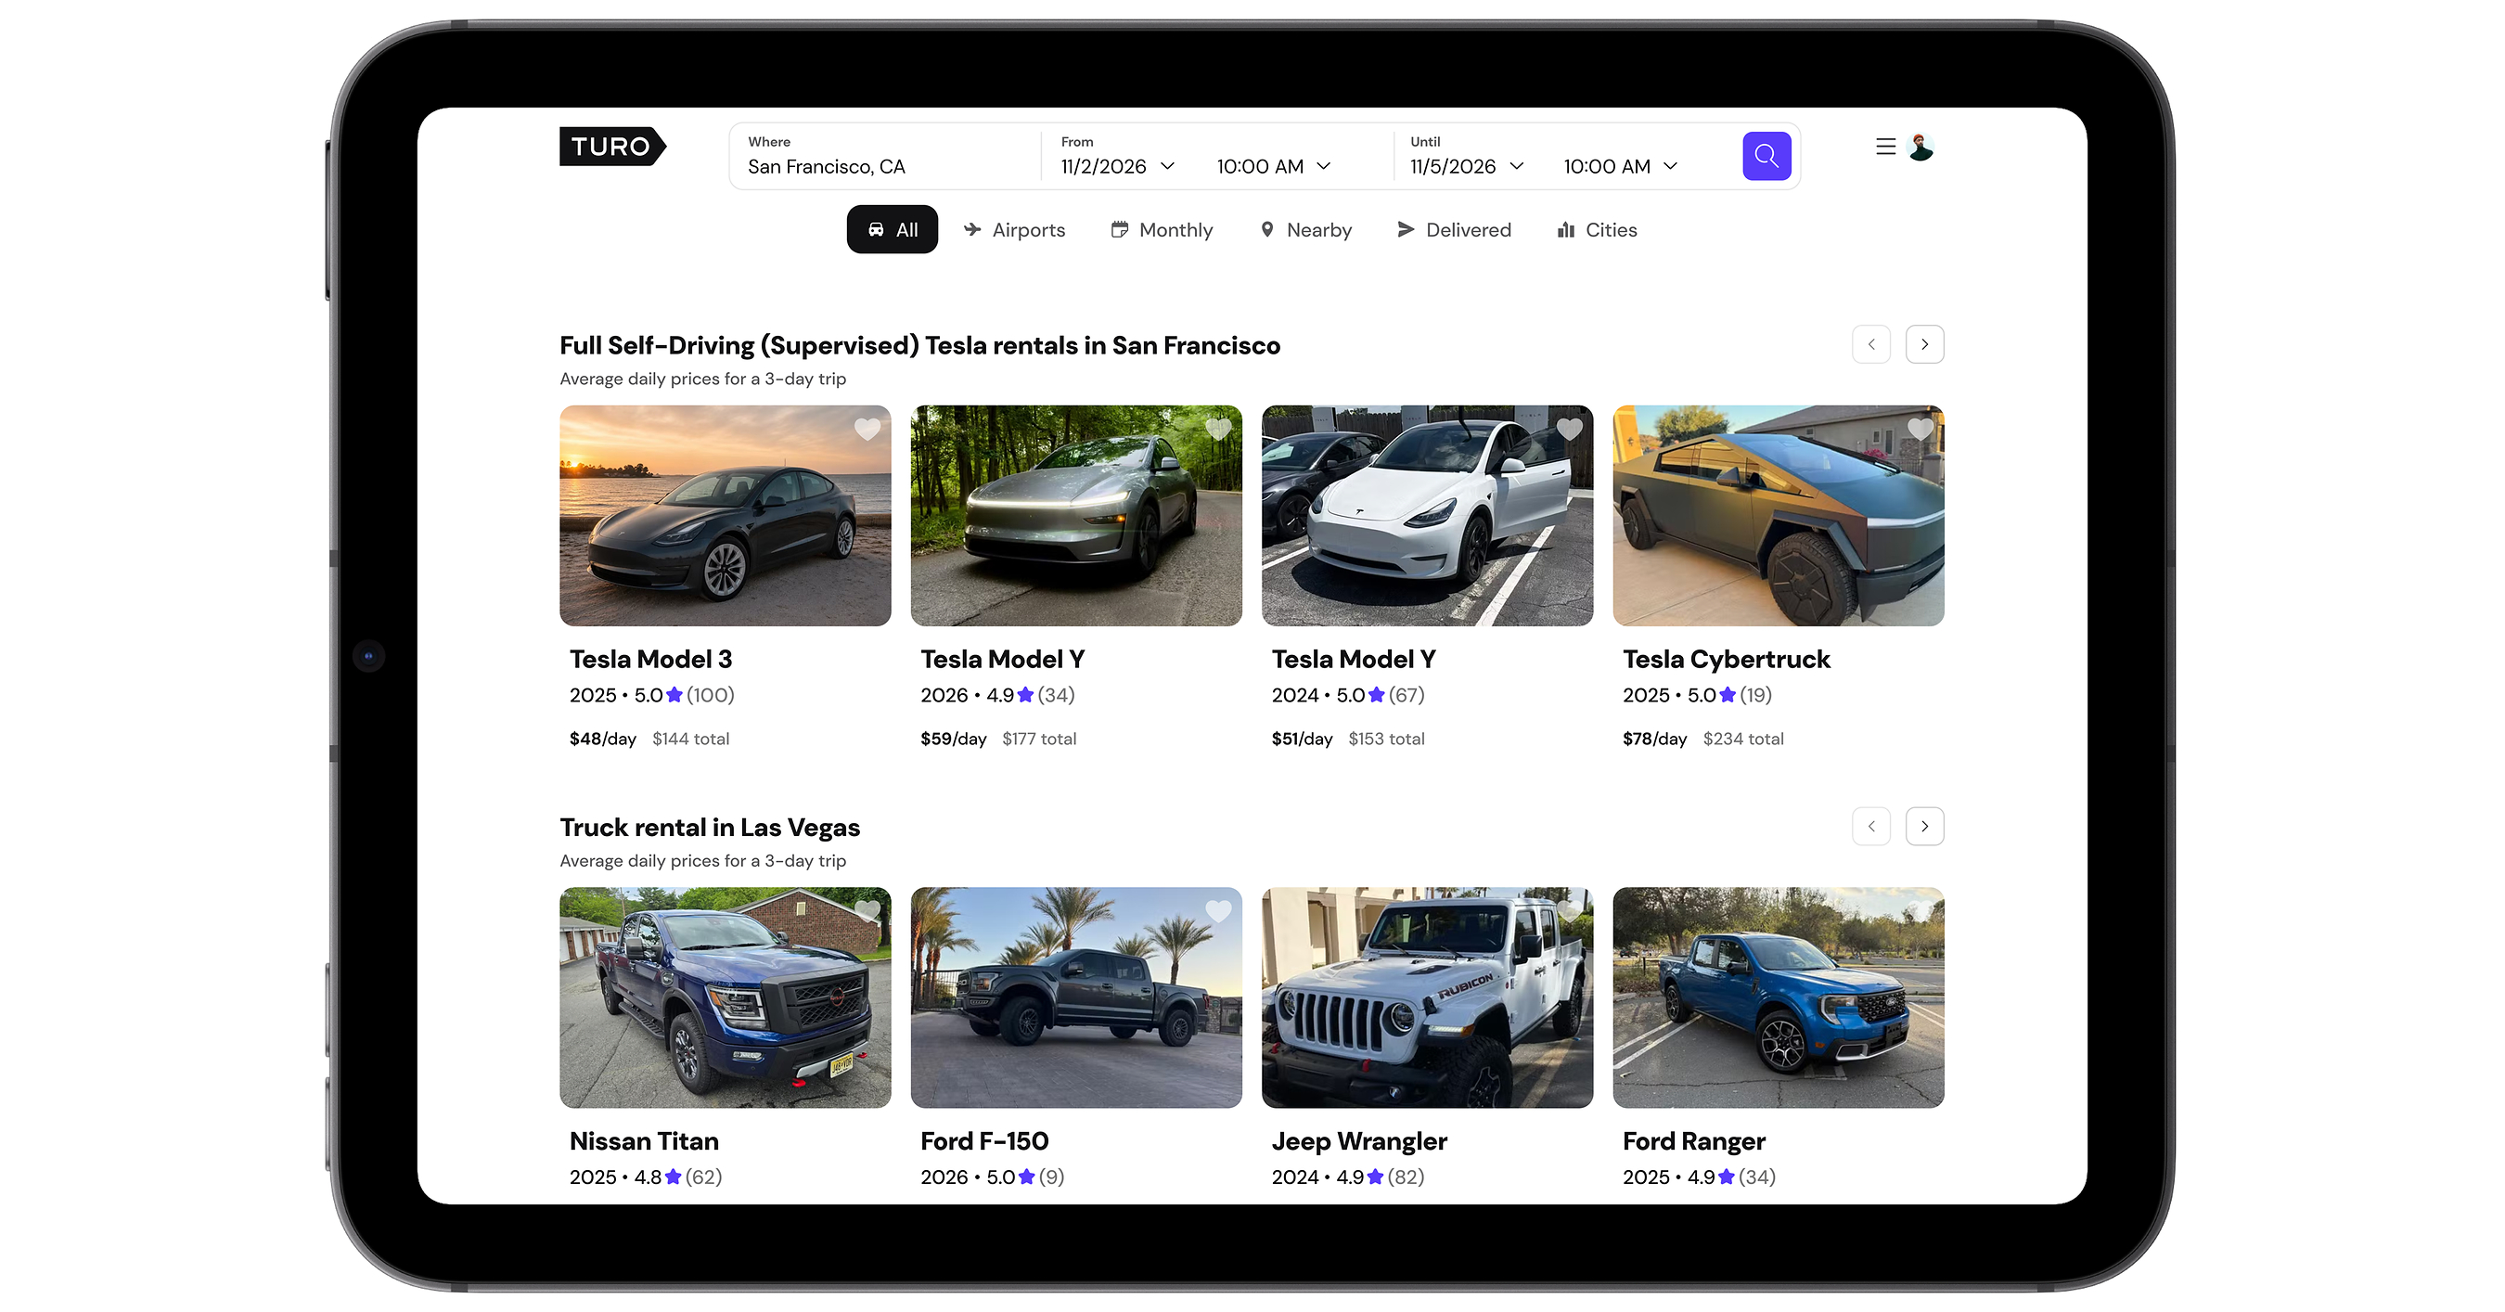Select the Nearby tab
The image size is (2505, 1312).
pos(1306,229)
